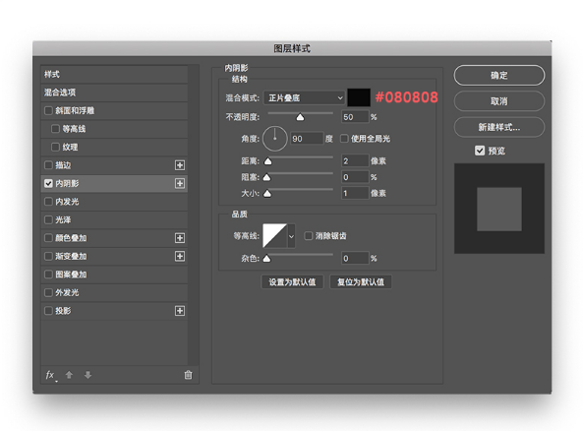Uncheck the 内阴影 checkbox

(48, 183)
